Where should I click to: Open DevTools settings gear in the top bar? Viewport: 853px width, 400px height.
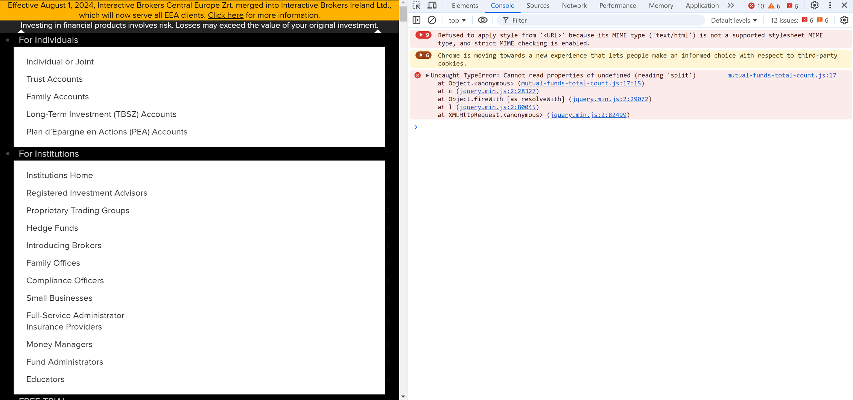click(x=815, y=6)
